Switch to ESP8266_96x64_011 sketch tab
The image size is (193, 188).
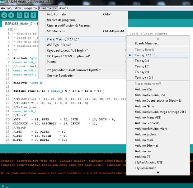21,24
